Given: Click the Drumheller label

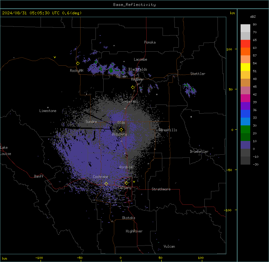Looking at the screenshot, I should (199, 152).
